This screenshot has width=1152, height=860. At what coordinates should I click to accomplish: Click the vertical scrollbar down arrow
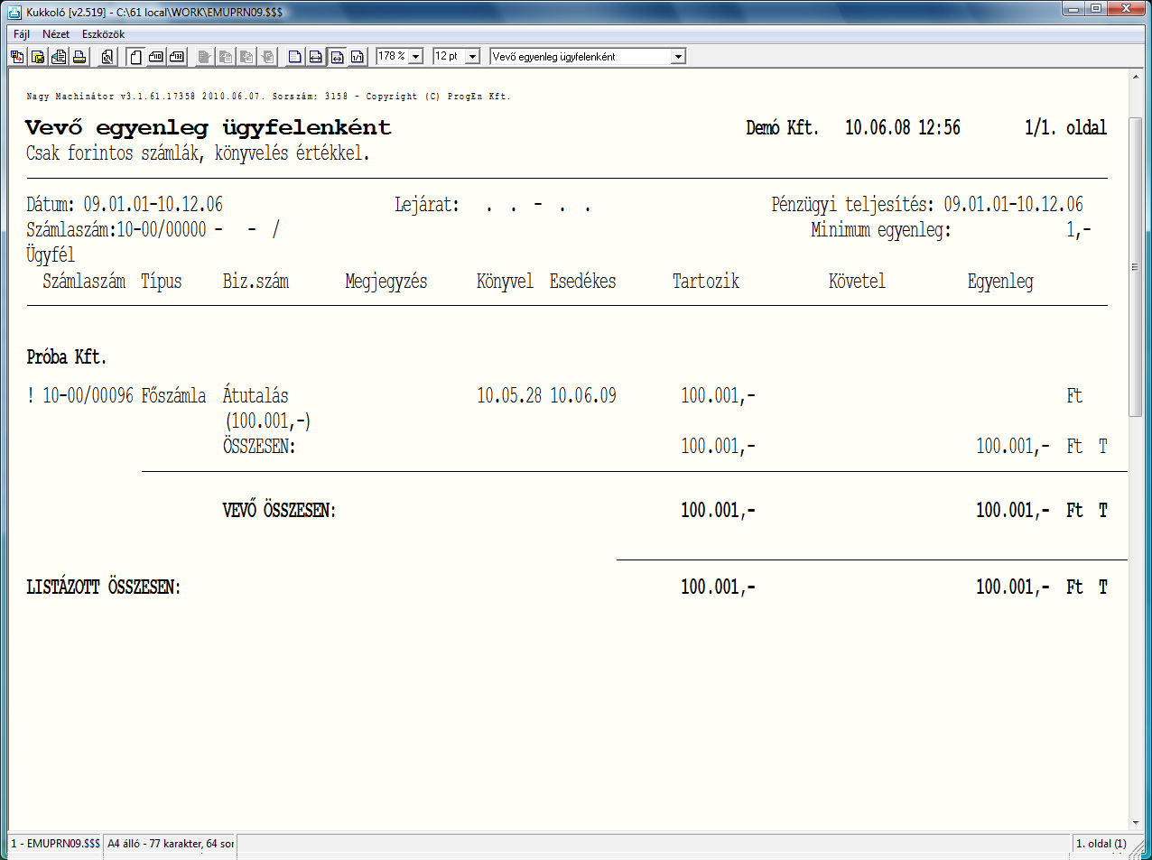(x=1136, y=822)
